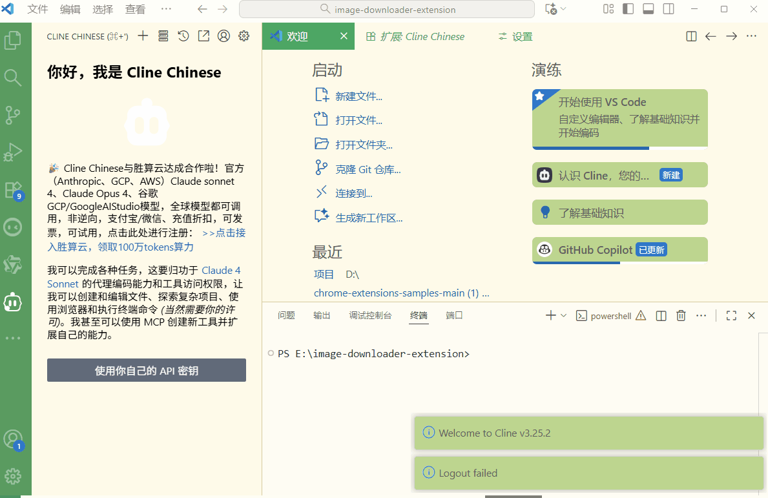Select the powershell terminal label
Viewport: 768px width, 498px height.
611,316
